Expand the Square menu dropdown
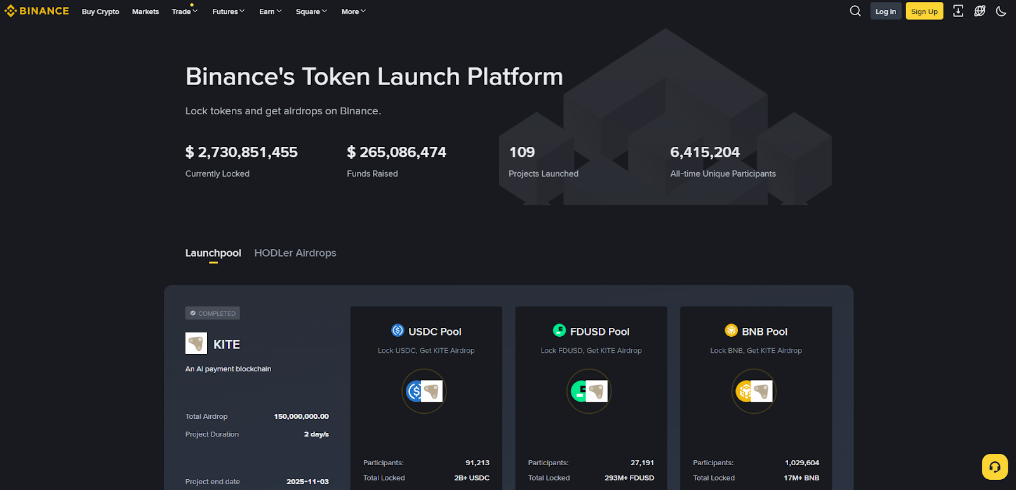Screen dimensions: 1016x490 (312, 11)
